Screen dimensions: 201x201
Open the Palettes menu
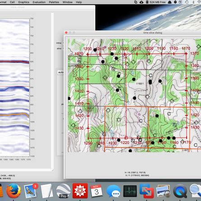tap(54, 2)
